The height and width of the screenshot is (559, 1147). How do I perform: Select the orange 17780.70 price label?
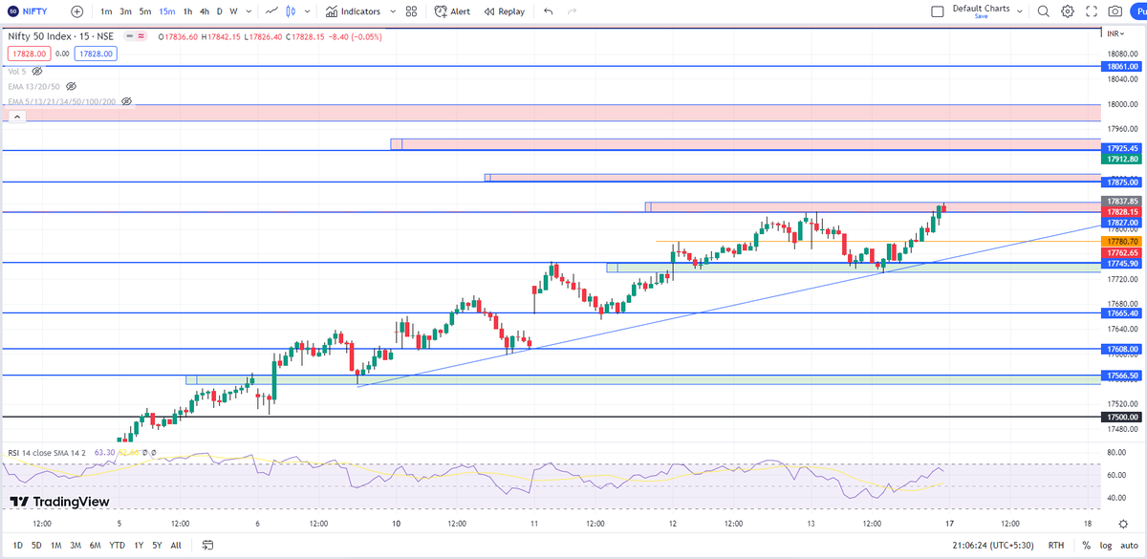point(1121,242)
